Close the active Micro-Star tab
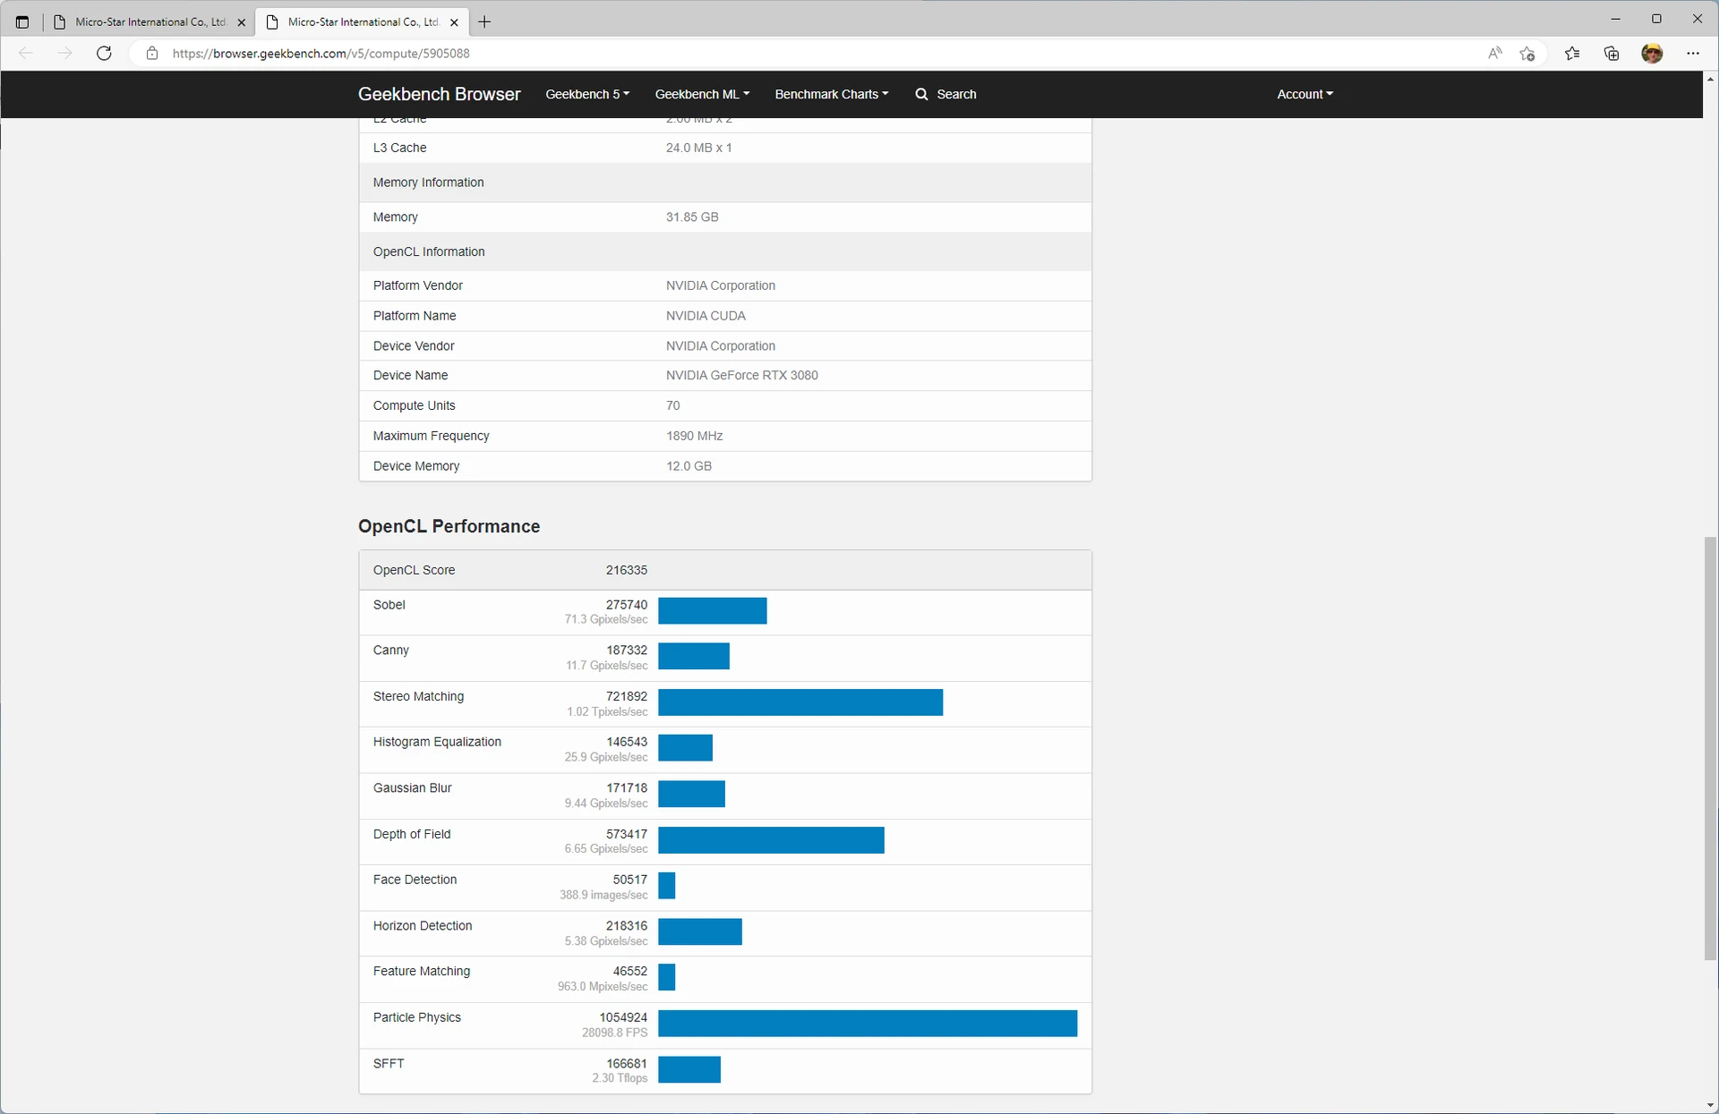Viewport: 1719px width, 1114px height. click(x=454, y=22)
